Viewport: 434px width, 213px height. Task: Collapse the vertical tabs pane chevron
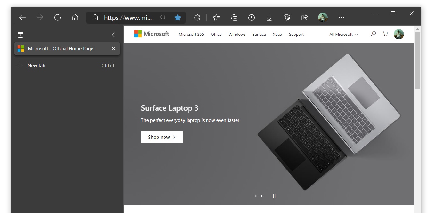pyautogui.click(x=113, y=35)
